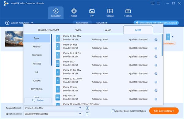Select the Gerät tab

tap(138, 30)
